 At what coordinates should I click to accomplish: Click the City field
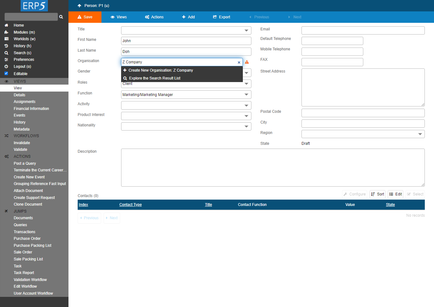(x=363, y=124)
